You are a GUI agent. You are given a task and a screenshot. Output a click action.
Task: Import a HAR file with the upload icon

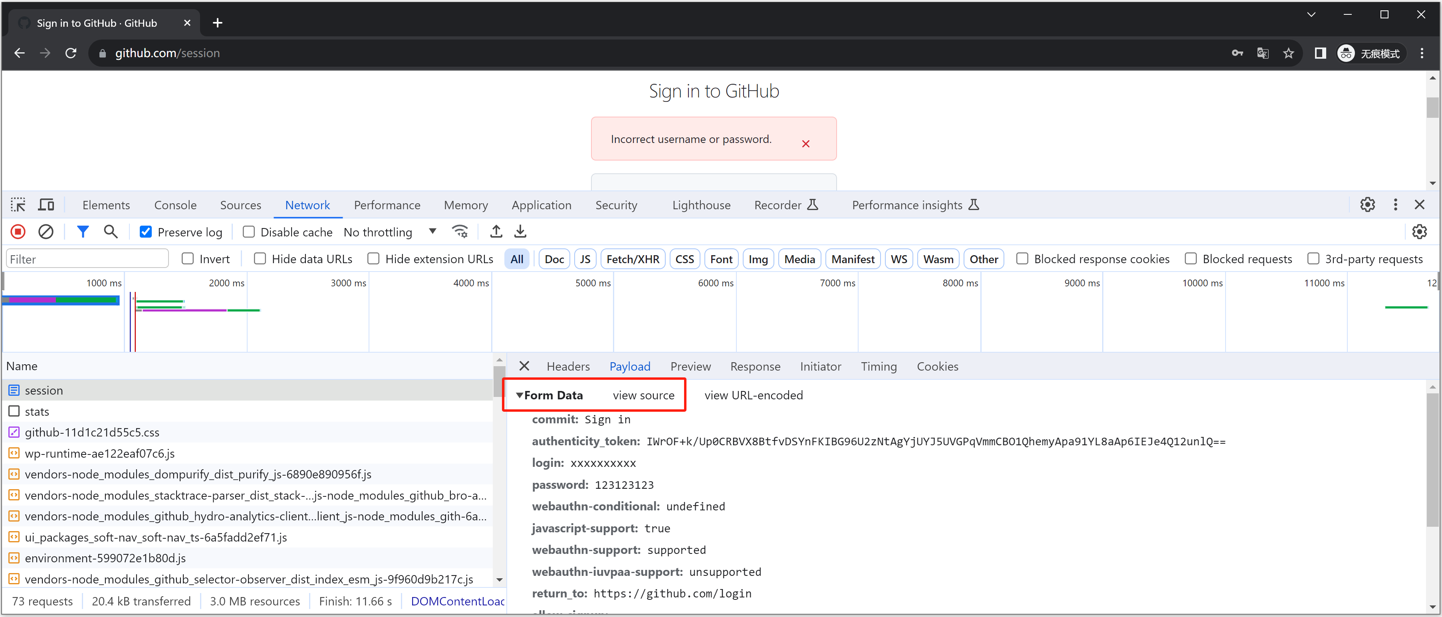tap(496, 232)
